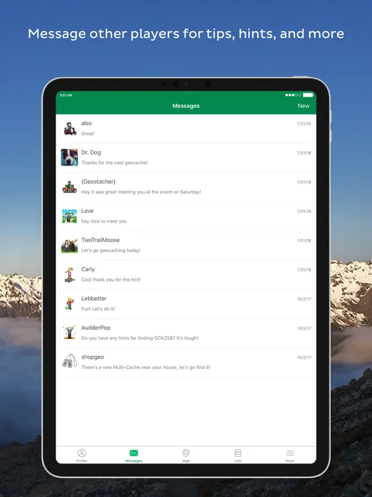Open the {Geostacher} conversation name
Viewport: 372px width, 497px height.
pos(98,182)
